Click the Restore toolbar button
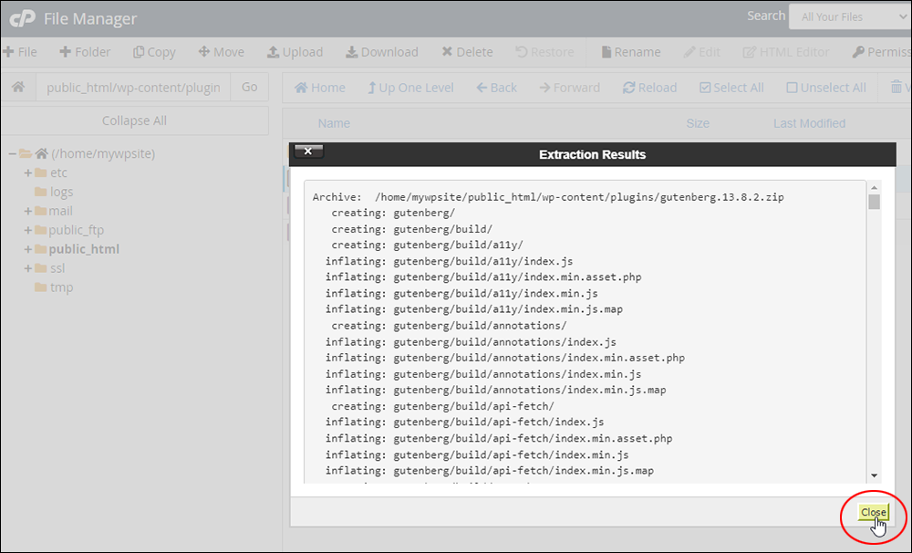912x553 pixels. pos(544,52)
